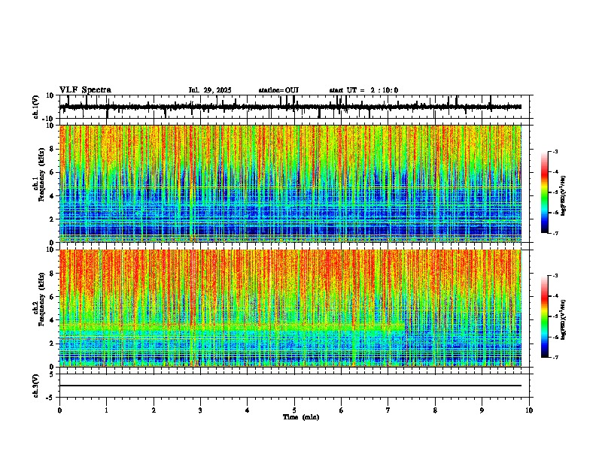The width and height of the screenshot is (596, 460).
Task: Click the ch.2 spectrogram color scale bar
Action: coord(545,316)
